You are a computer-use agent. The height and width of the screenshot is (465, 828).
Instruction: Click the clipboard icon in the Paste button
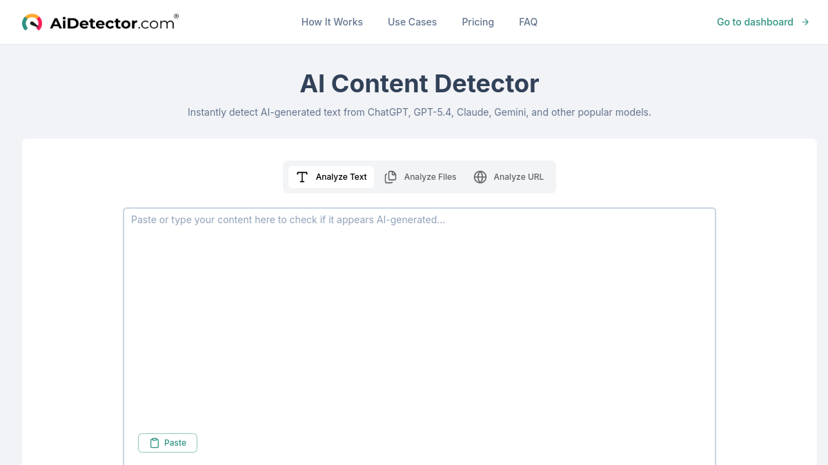155,443
